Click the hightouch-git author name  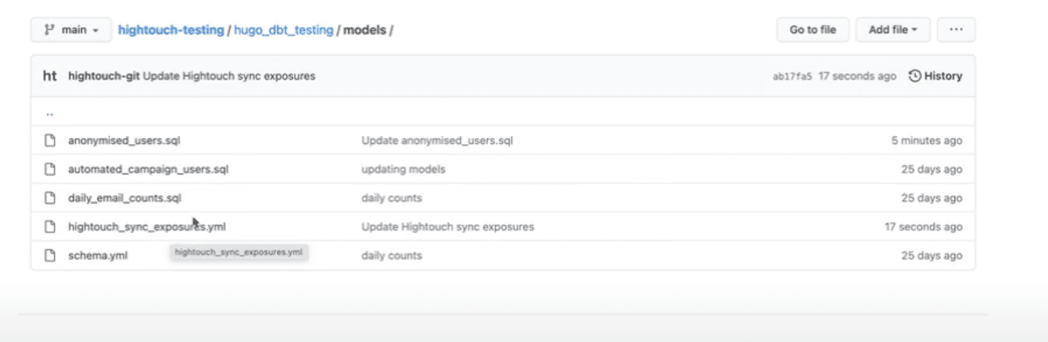pyautogui.click(x=104, y=76)
